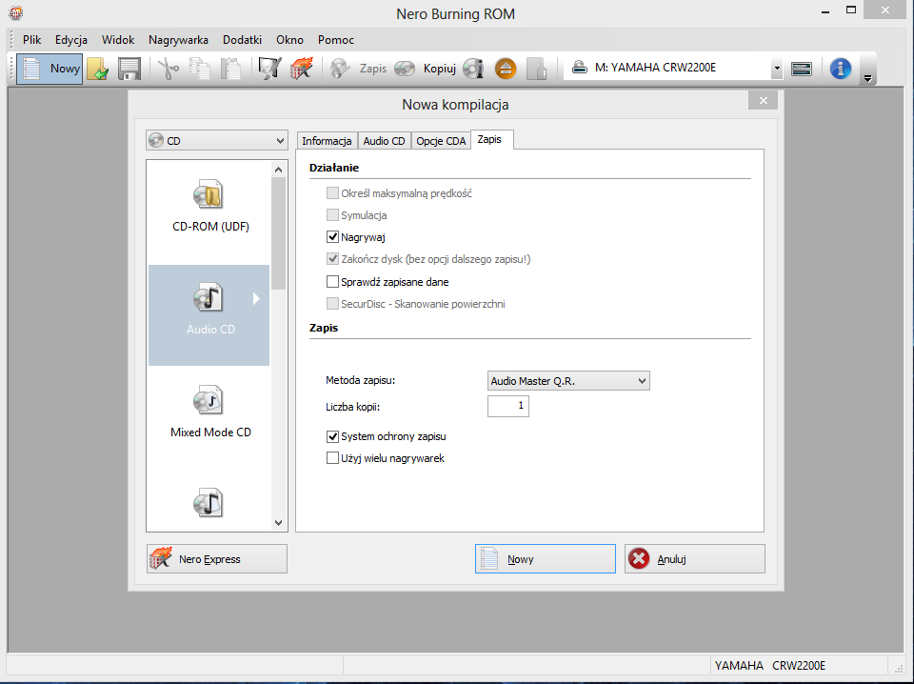Open the choose recorder icon beside drive list
914x684 pixels.
pos(802,69)
